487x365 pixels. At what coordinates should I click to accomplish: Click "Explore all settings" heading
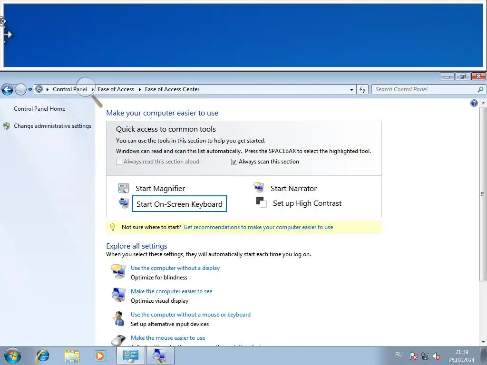coord(136,246)
